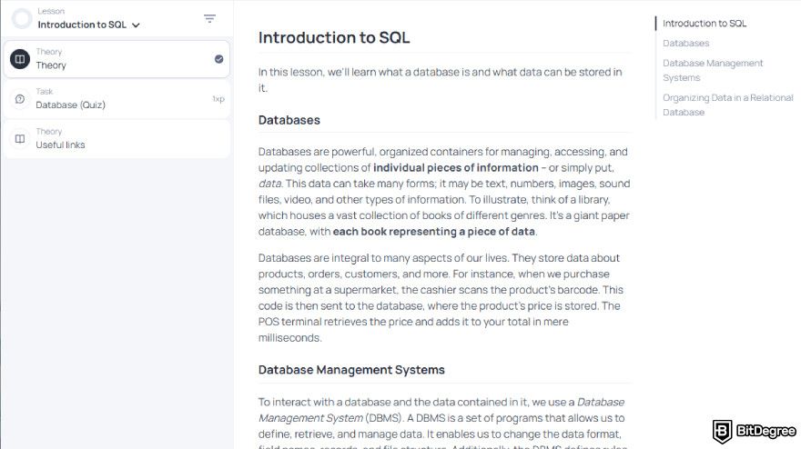Open the Useful links theory item

point(117,139)
